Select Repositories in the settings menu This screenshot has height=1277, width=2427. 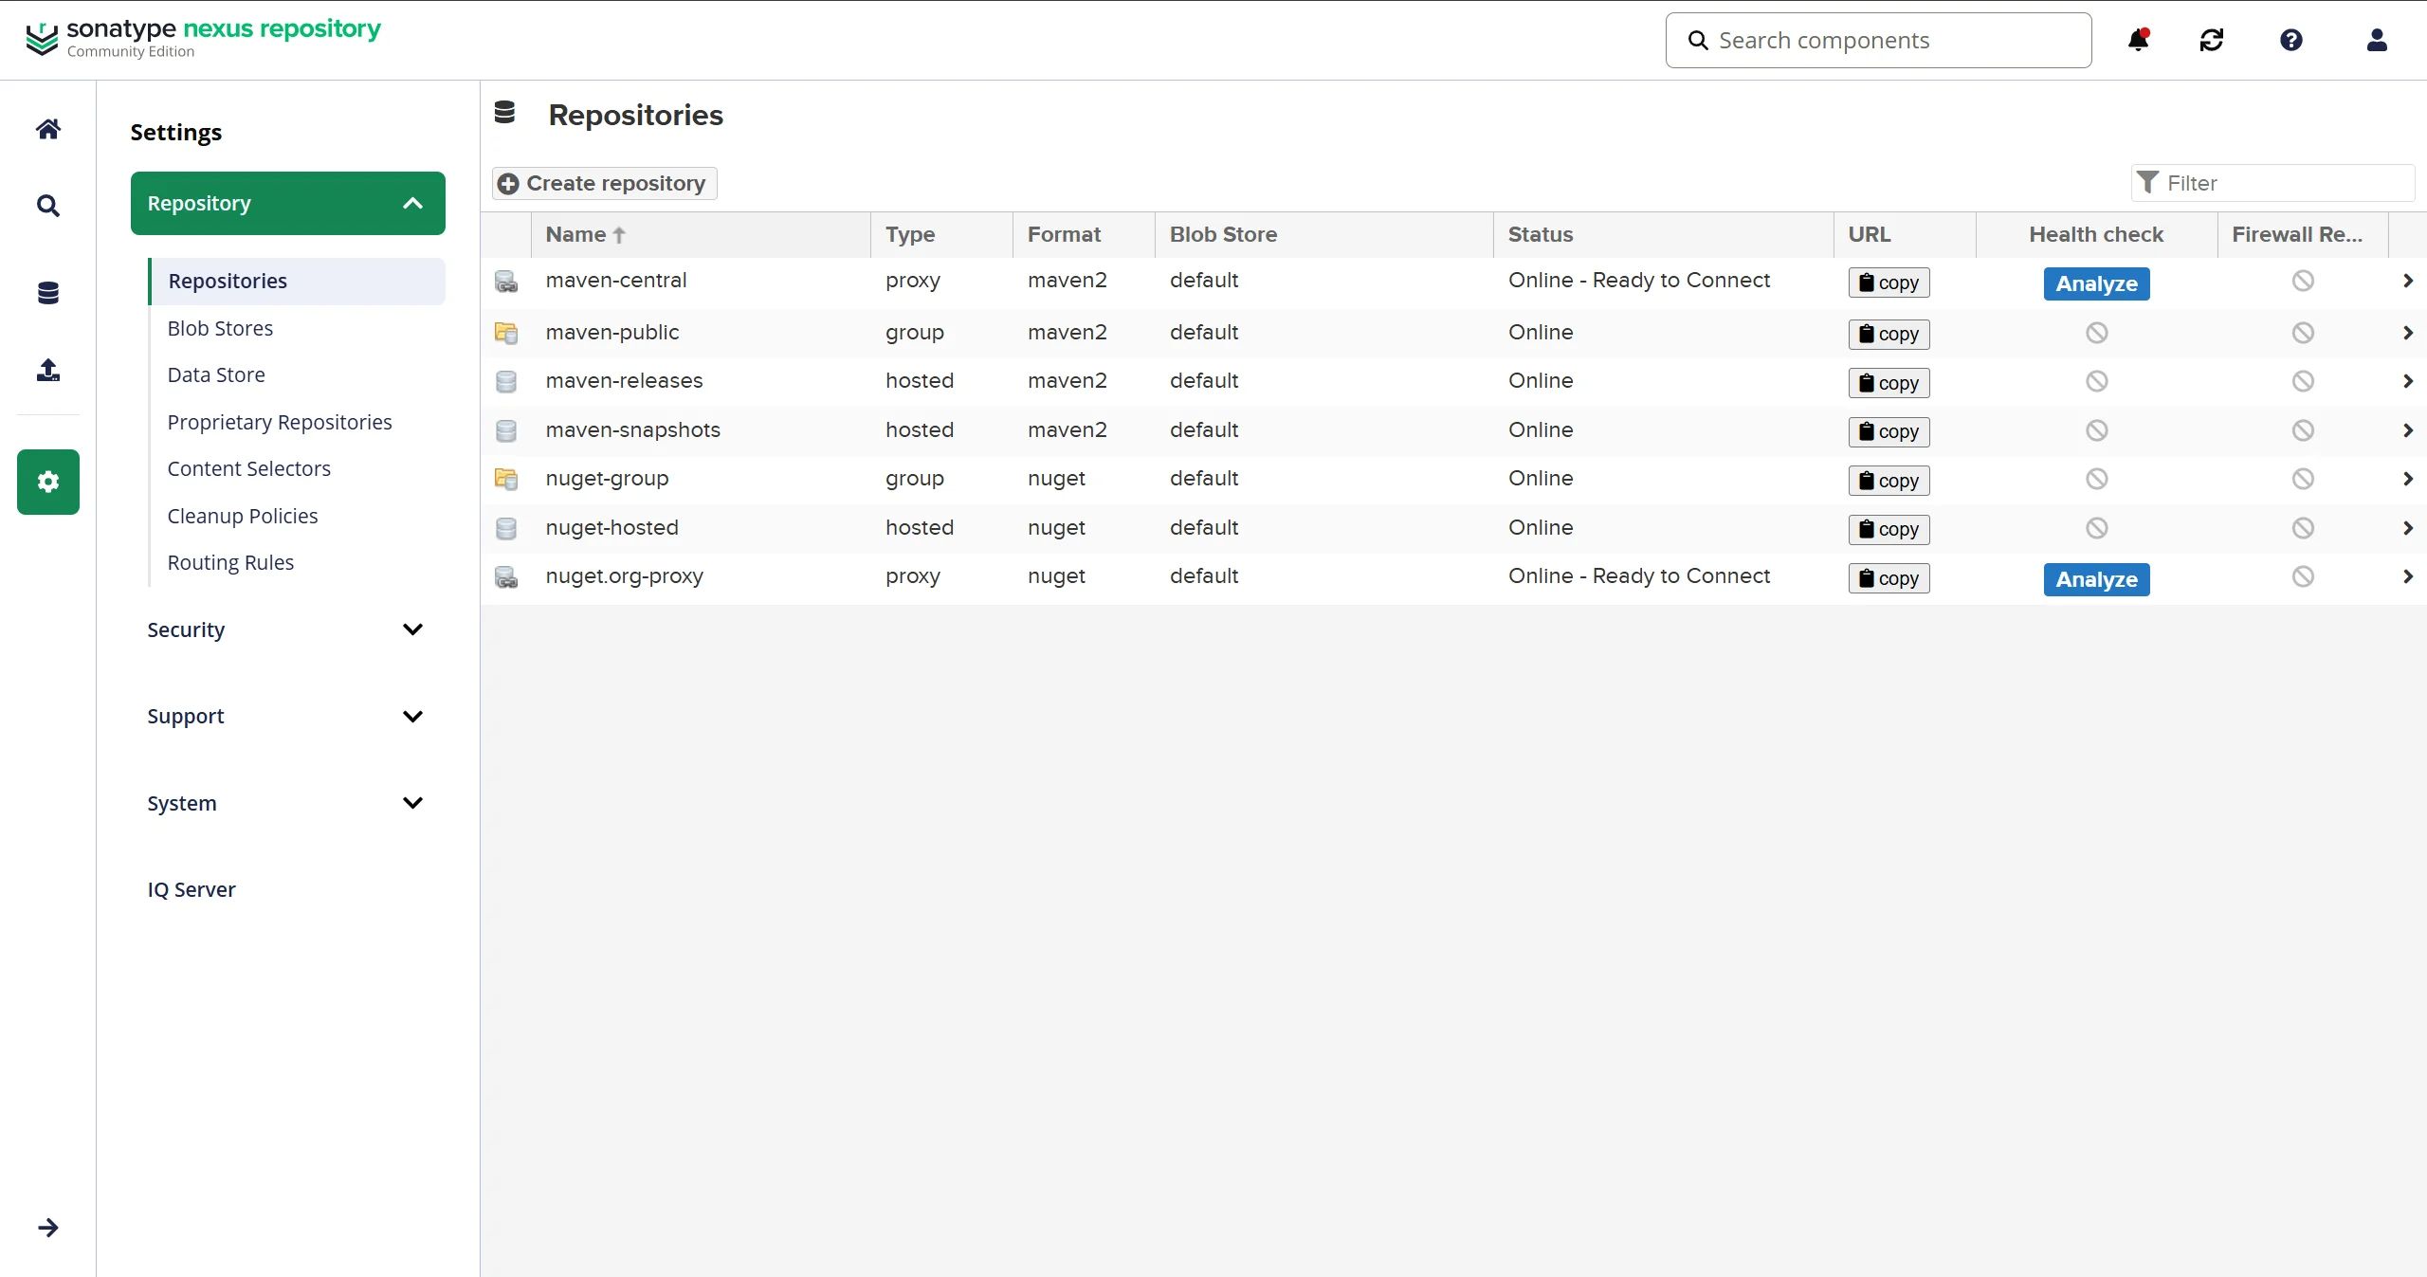click(x=298, y=282)
